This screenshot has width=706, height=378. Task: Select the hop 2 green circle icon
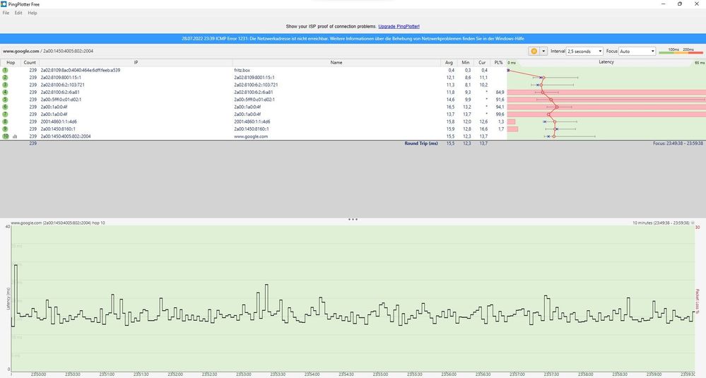click(6, 78)
